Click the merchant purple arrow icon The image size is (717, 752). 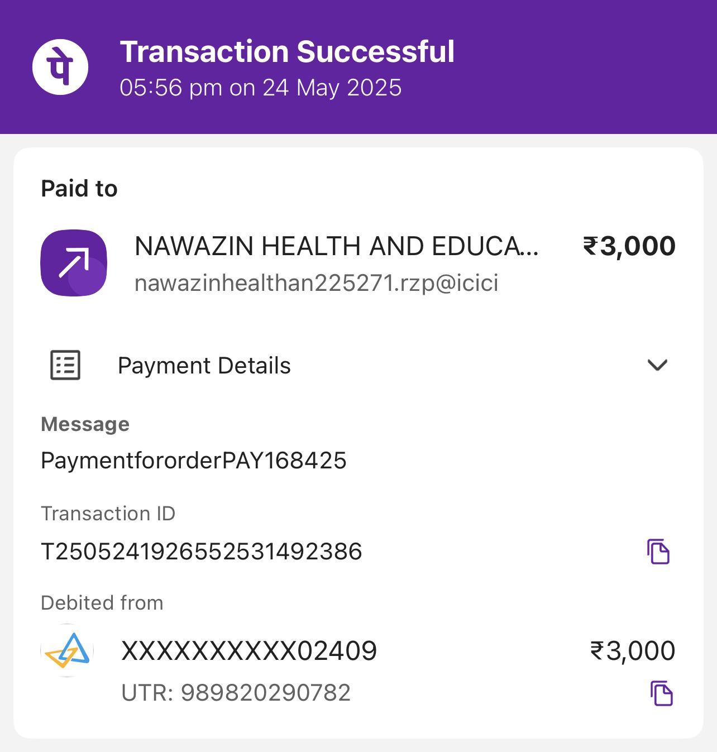click(x=74, y=263)
